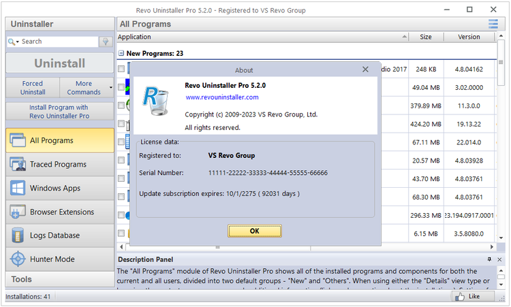The image size is (511, 307).
Task: Click the thumbs-up Like icon
Action: 460,297
